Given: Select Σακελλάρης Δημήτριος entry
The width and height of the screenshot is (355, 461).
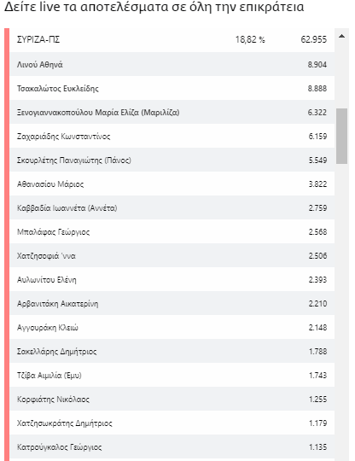Looking at the screenshot, I should tap(172, 352).
